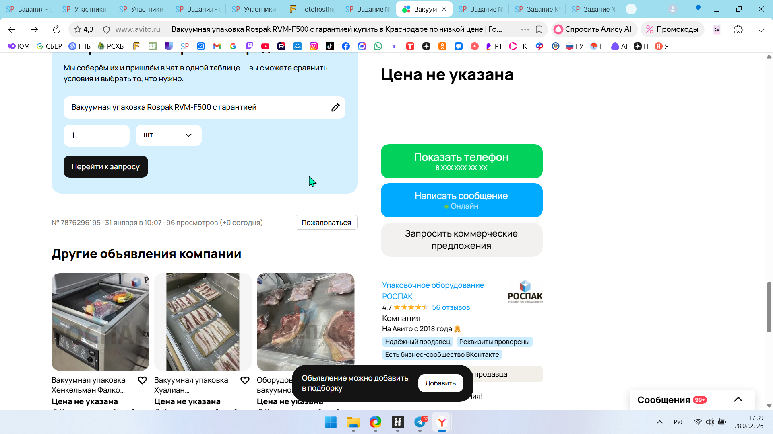Image resolution: width=773 pixels, height=434 pixels.
Task: Click the quantity input field showing 1
Action: tap(96, 135)
